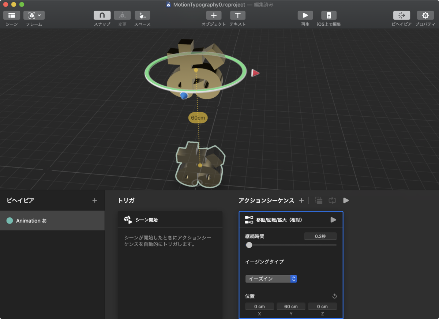Viewport: 439px width, 319px height.
Task: Open the シーン panel button
Action: [12, 15]
